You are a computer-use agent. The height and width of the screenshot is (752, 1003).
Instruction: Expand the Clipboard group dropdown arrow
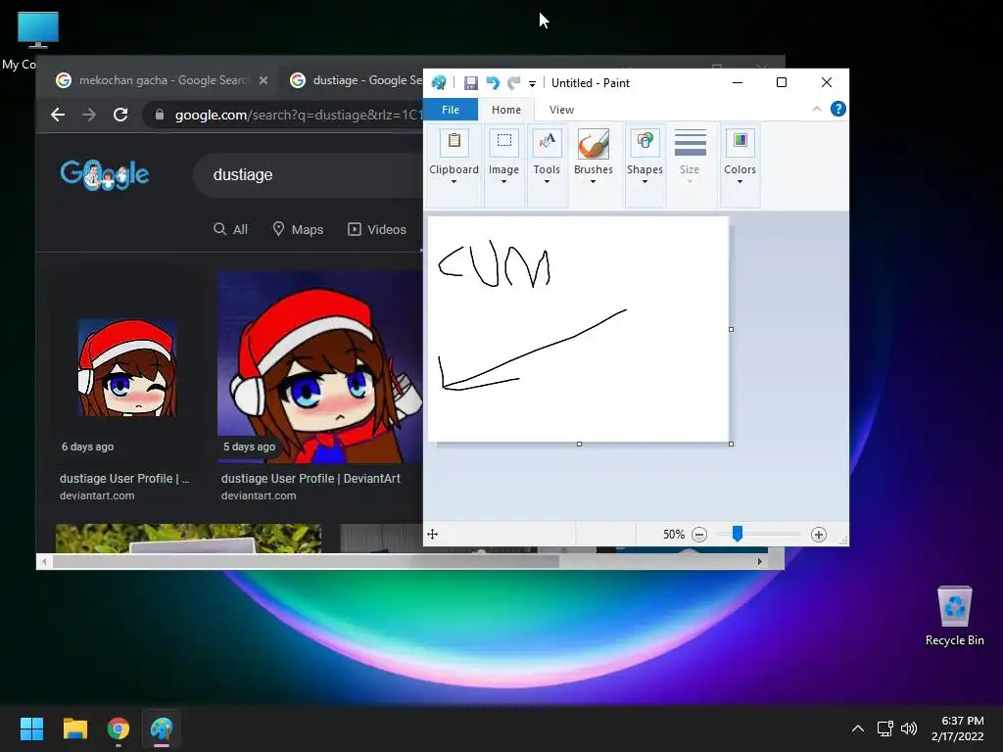pos(454,182)
